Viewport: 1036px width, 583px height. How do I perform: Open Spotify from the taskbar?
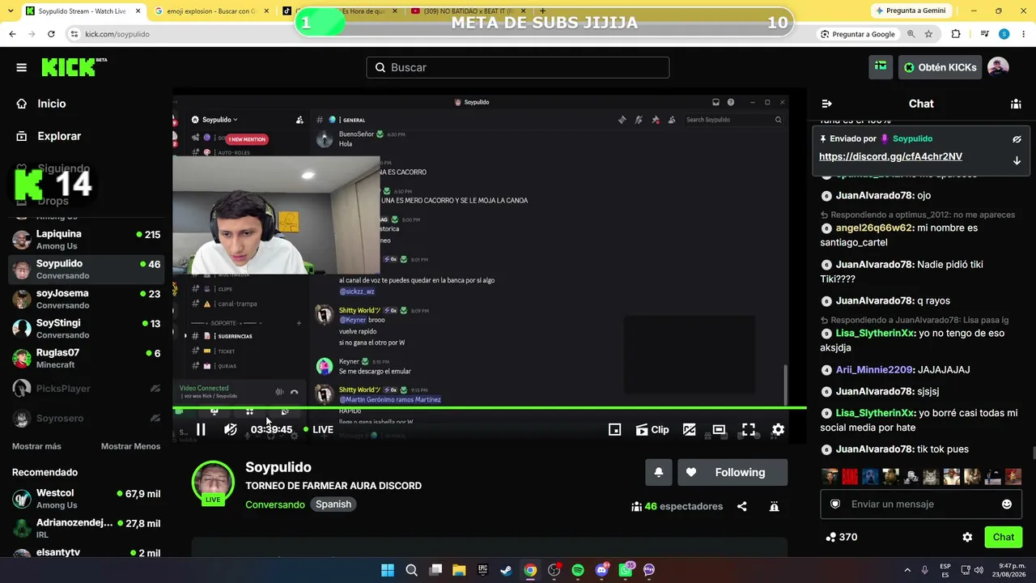click(578, 570)
